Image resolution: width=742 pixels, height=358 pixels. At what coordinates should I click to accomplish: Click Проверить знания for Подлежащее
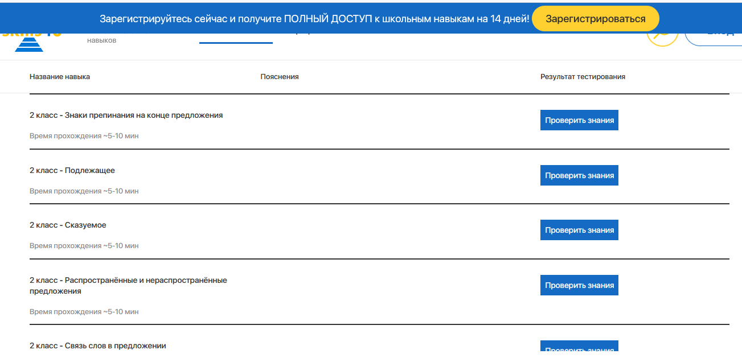click(x=579, y=175)
